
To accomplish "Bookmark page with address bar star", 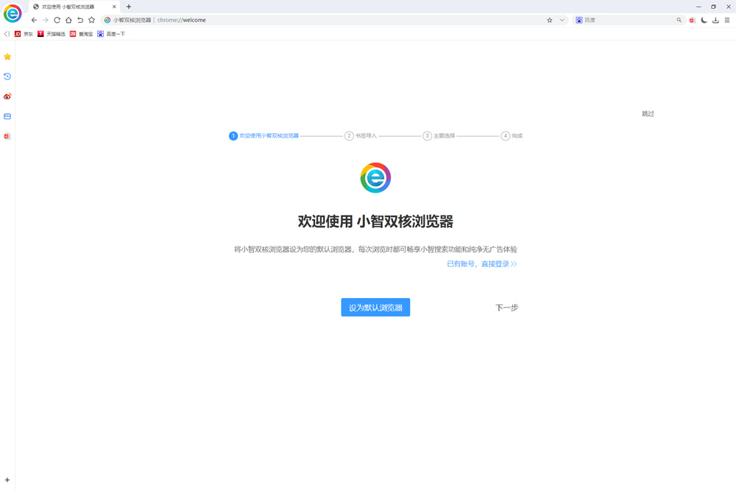I will click(x=550, y=20).
